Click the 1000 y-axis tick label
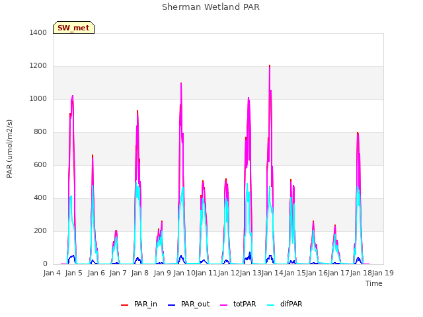Image resolution: width=423 pixels, height=317 pixels. tap(38, 99)
